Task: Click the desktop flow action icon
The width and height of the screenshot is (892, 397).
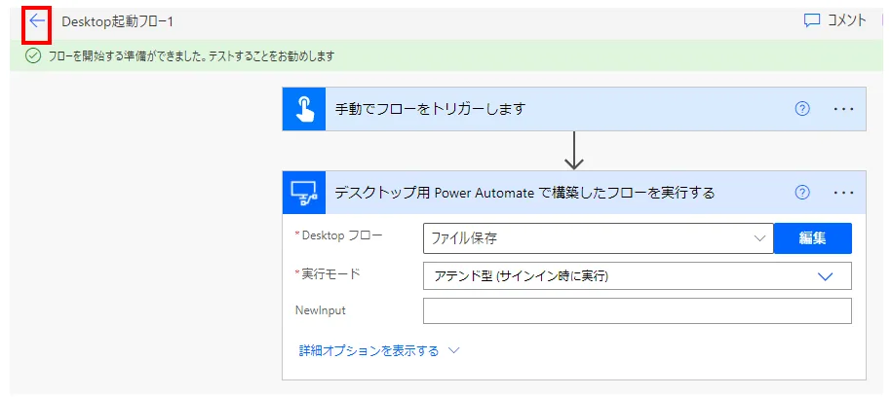Action: pos(303,193)
